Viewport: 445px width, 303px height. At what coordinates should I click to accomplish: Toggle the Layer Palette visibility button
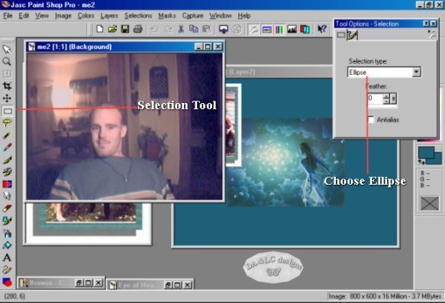(305, 29)
